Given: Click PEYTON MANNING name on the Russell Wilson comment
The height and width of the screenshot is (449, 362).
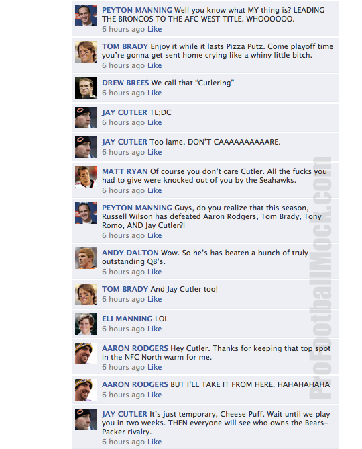Looking at the screenshot, I should tap(137, 208).
